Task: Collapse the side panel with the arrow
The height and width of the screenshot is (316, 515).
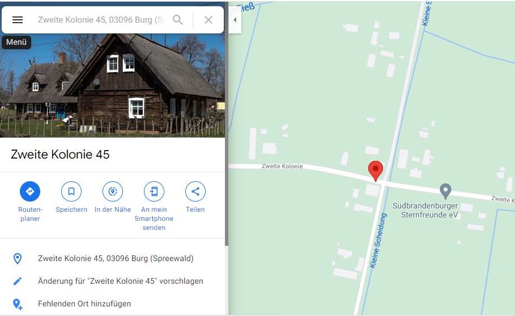Action: 235,20
